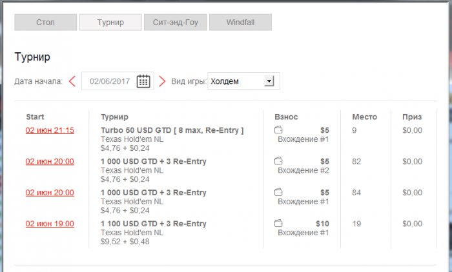The height and width of the screenshot is (272, 452).
Task: Open the 02 июн 21:15 tournament link
Action: [x=50, y=130]
